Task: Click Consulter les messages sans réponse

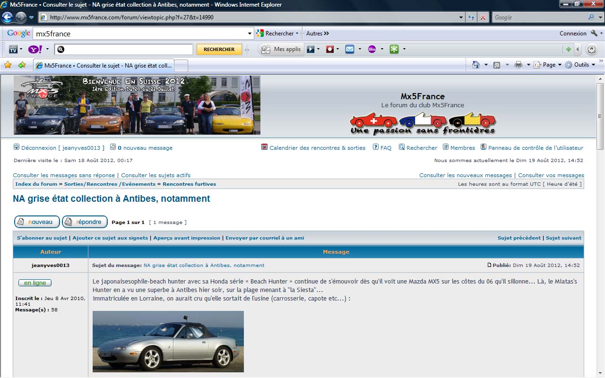Action: click(64, 175)
